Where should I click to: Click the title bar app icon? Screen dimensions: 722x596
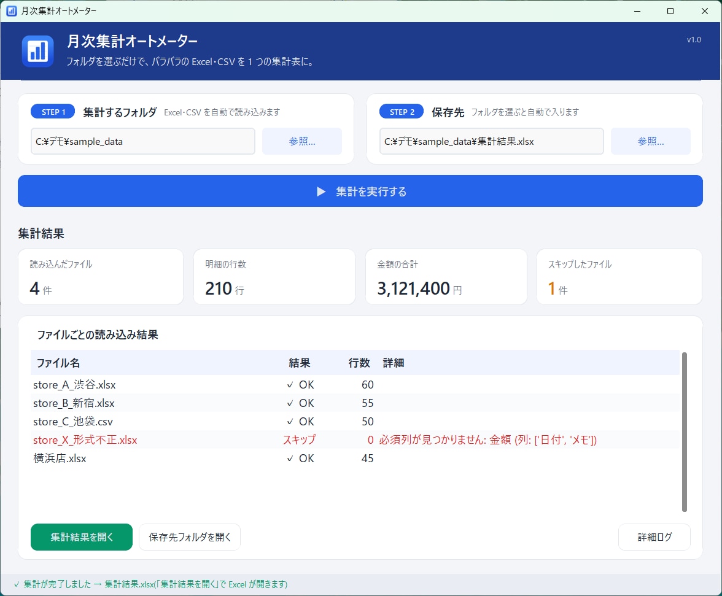(x=12, y=10)
